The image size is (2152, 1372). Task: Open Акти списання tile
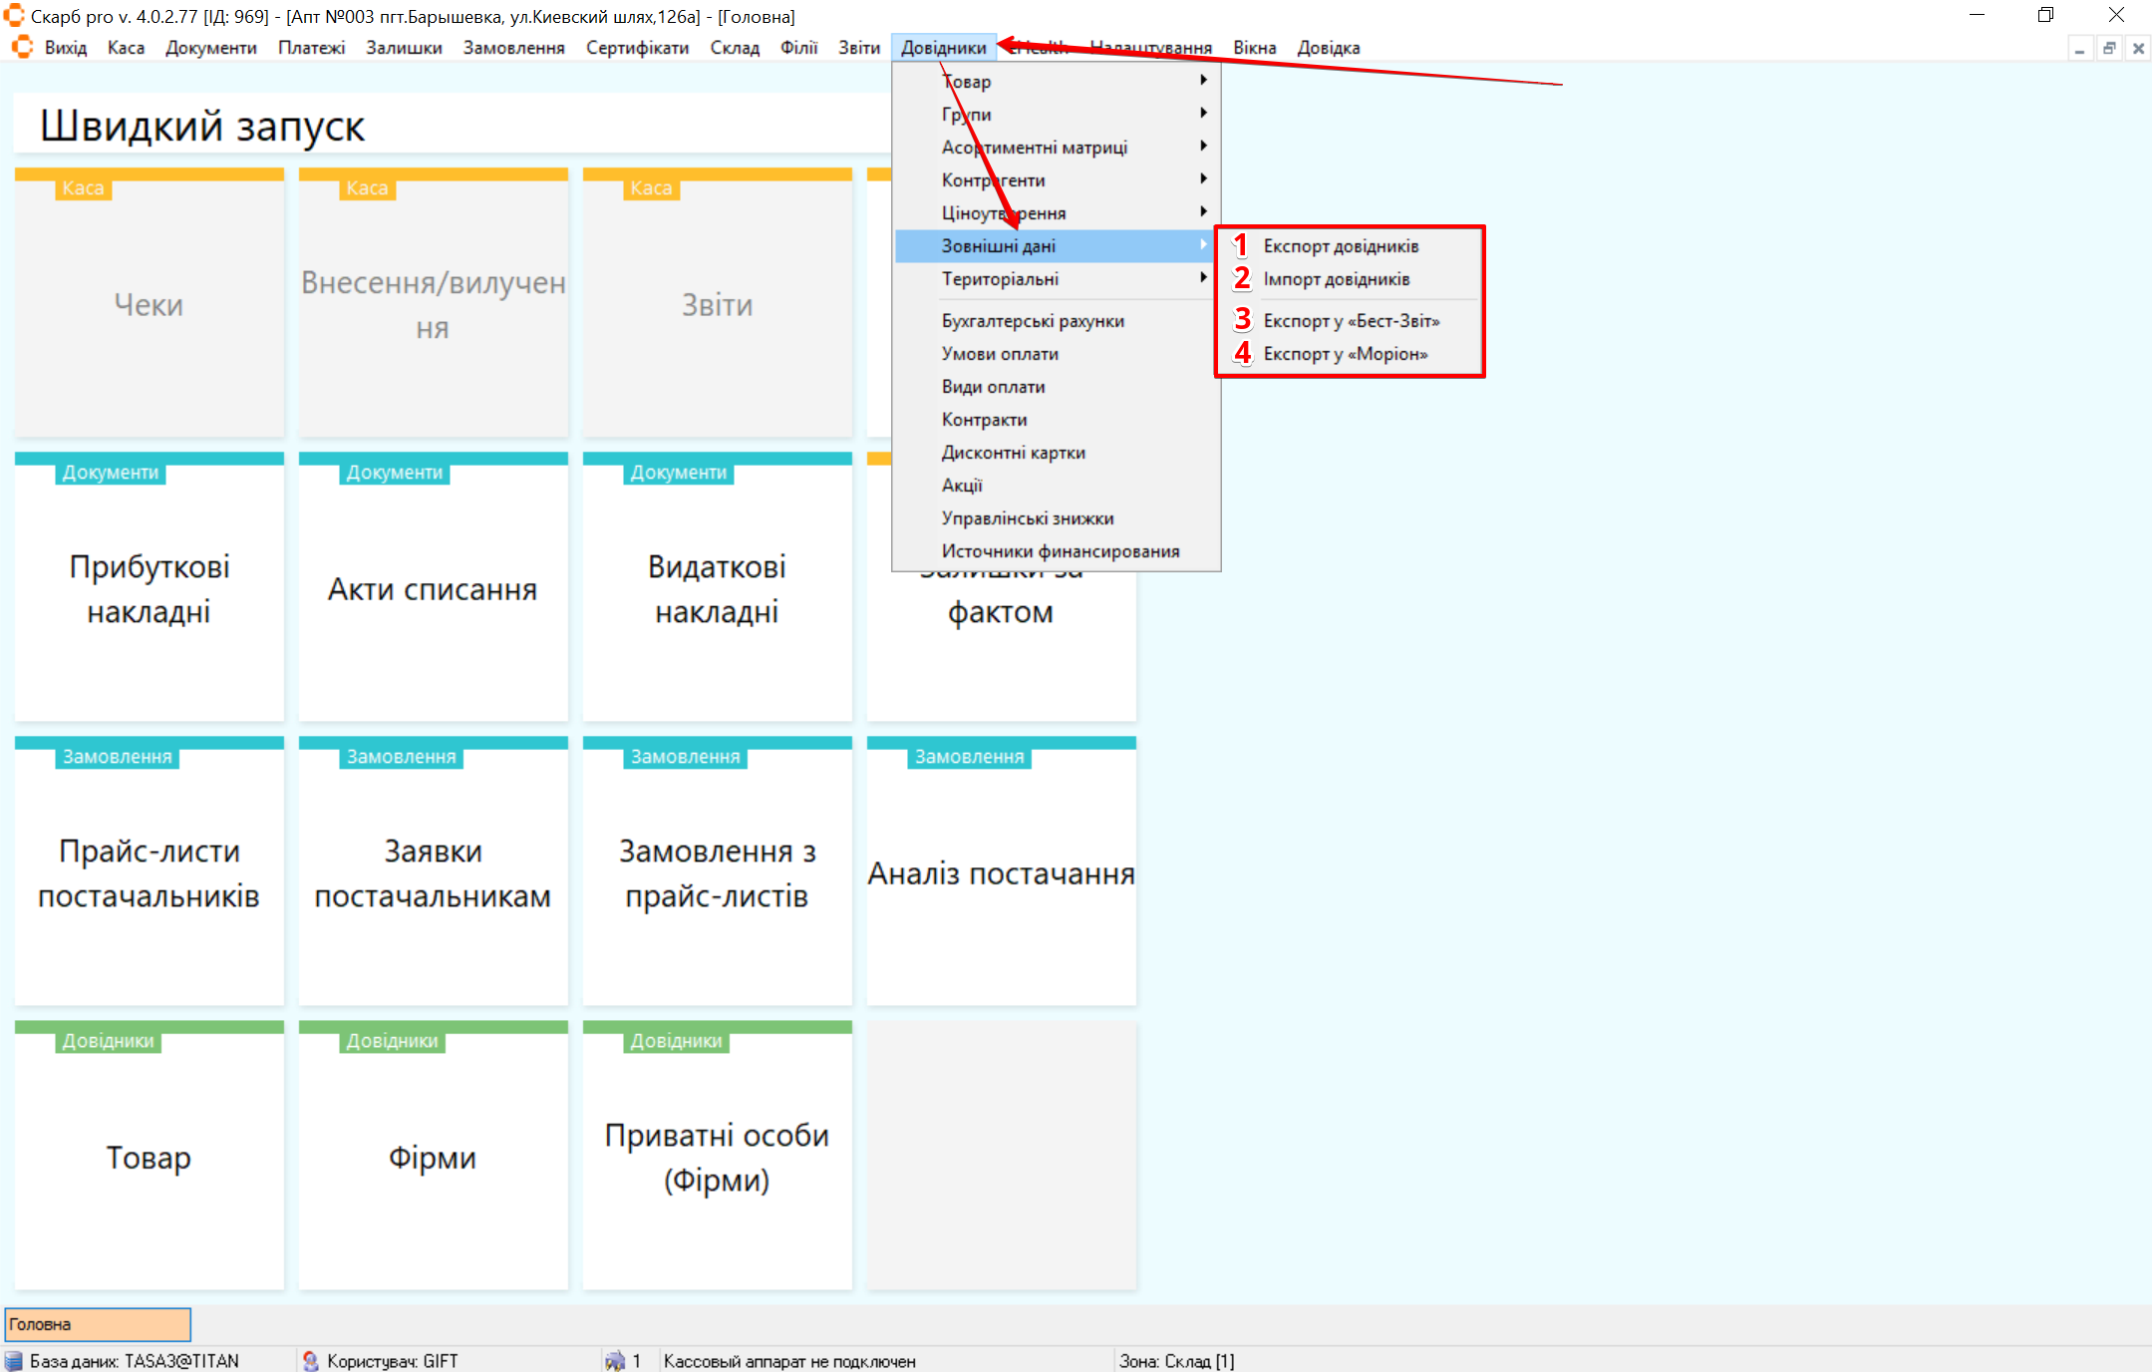click(x=434, y=587)
